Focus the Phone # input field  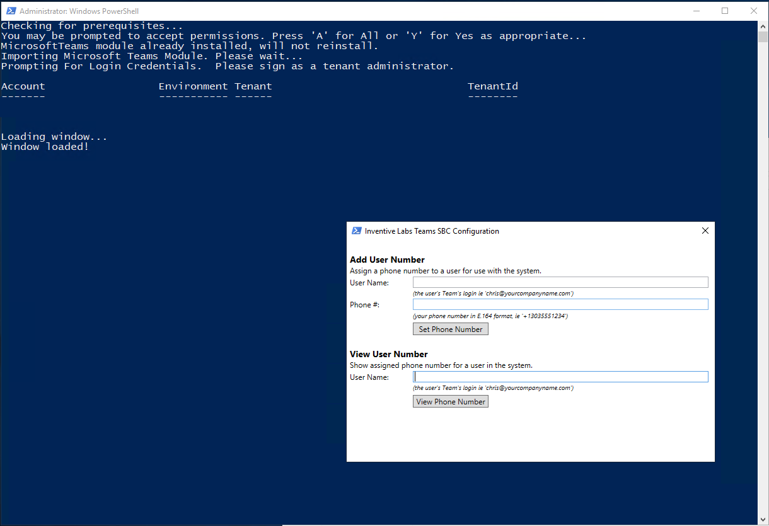[x=560, y=304]
